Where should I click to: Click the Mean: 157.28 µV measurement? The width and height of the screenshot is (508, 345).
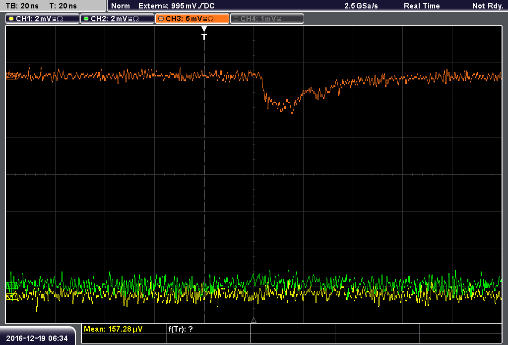click(x=113, y=329)
